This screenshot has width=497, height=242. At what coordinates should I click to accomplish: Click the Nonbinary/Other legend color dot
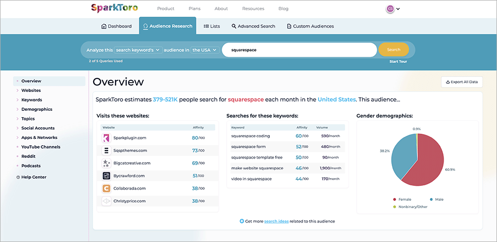click(395, 207)
